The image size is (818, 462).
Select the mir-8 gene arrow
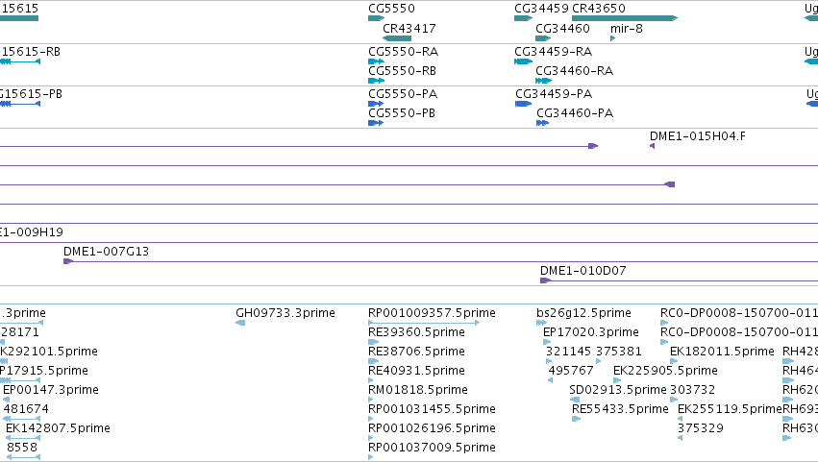(613, 38)
